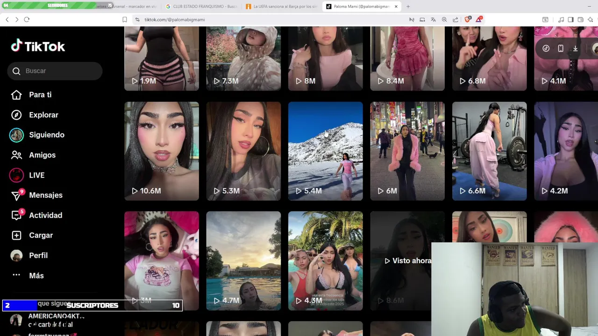Open the video with 4.2M views
The height and width of the screenshot is (336, 598).
point(566,151)
